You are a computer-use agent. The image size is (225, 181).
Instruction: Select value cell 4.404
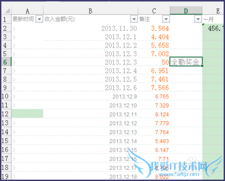pyautogui.click(x=154, y=37)
